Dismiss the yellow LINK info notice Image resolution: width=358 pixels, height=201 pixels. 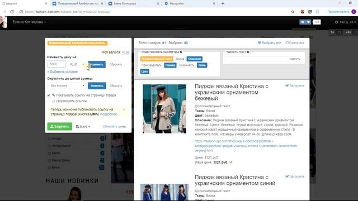coord(124,109)
